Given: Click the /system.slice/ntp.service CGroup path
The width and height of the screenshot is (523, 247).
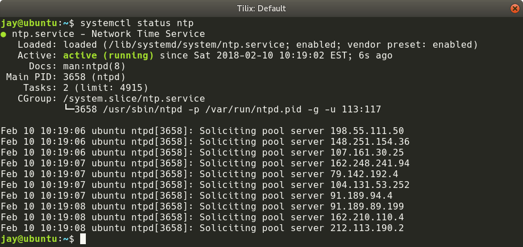Looking at the screenshot, I should coord(134,99).
